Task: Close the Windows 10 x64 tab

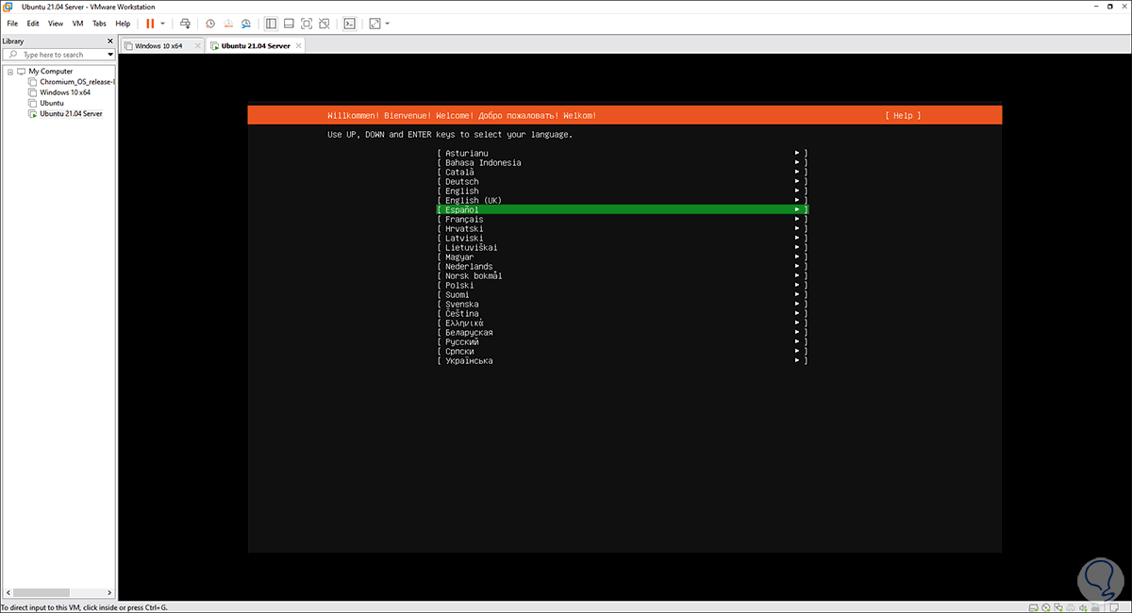Action: pyautogui.click(x=197, y=45)
